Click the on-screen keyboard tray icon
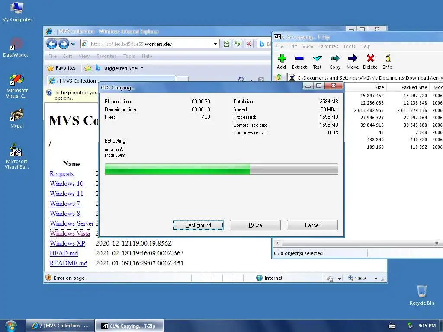Screen dimensions: 443x332 (392, 326)
